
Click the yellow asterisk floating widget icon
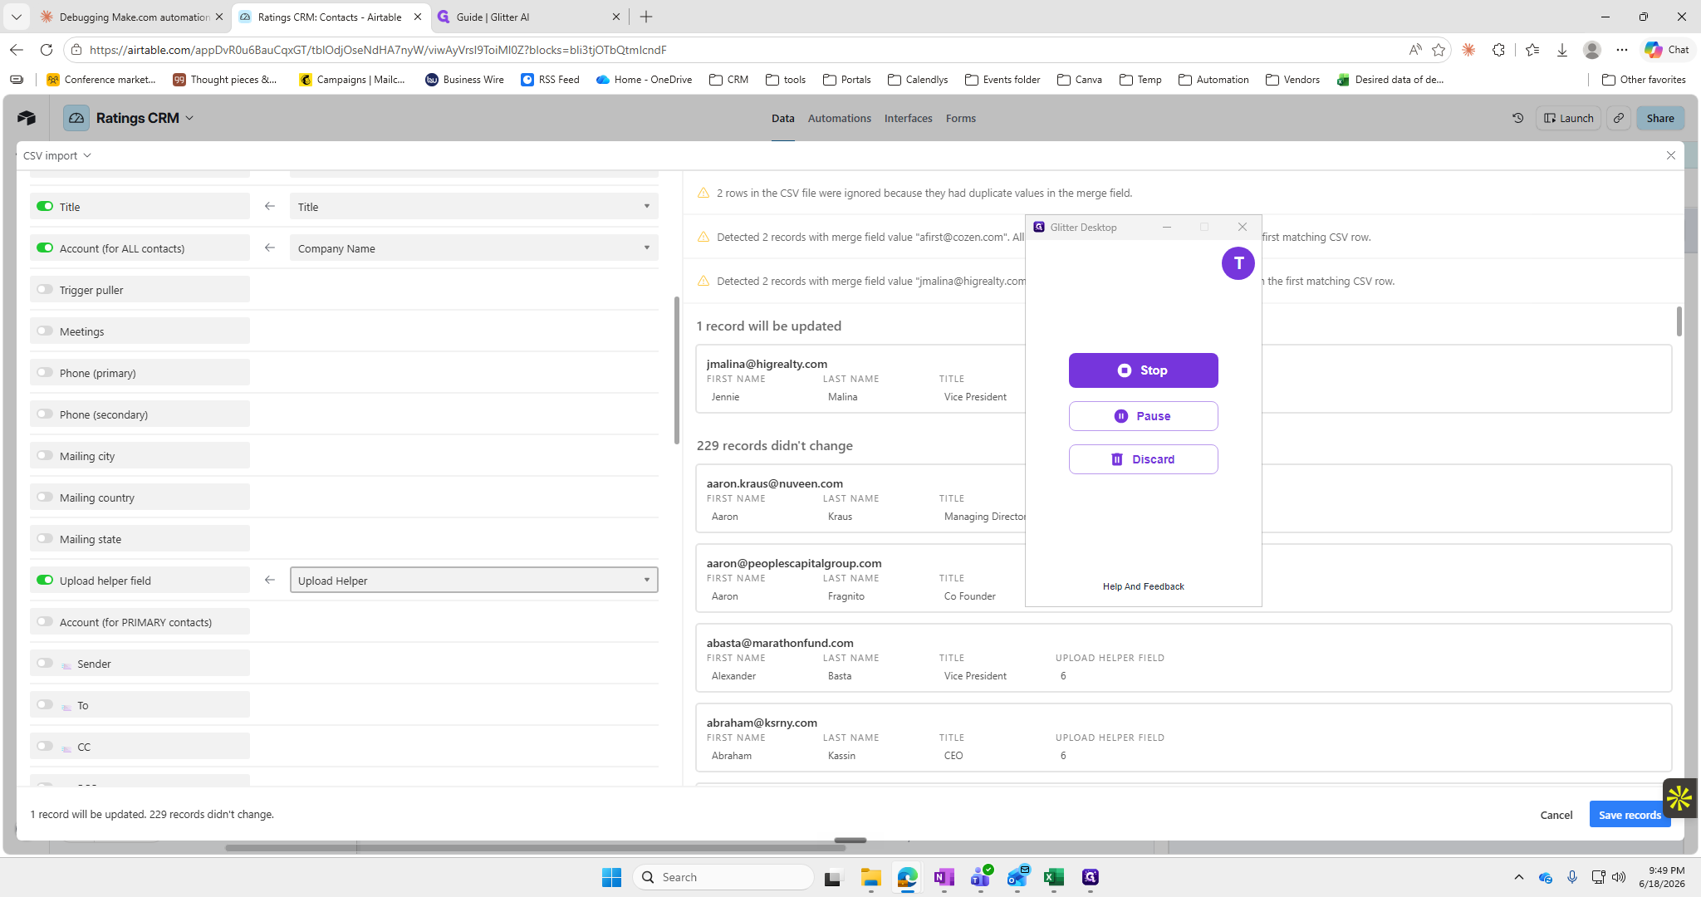pos(1679,798)
